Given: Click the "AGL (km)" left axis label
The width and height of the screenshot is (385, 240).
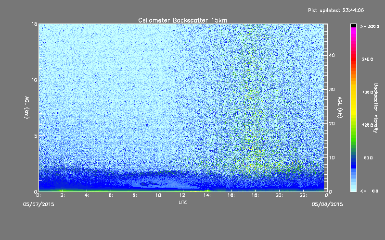Looking at the screenshot, I should pos(27,108).
